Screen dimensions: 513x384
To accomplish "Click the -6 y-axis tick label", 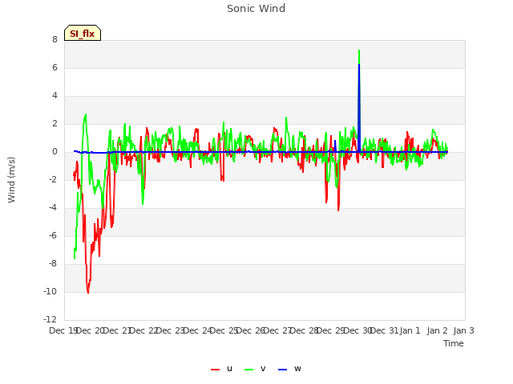I will (52, 235).
